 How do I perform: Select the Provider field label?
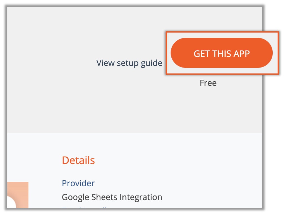pyautogui.click(x=78, y=183)
